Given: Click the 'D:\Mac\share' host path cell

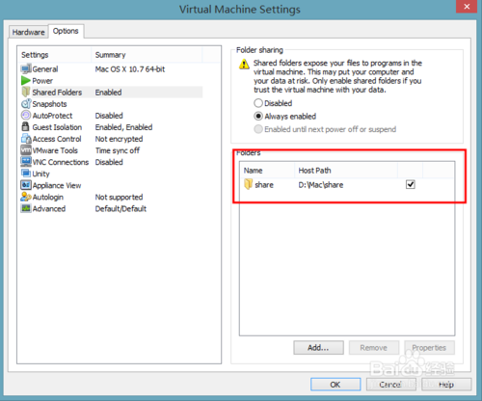Looking at the screenshot, I should [x=321, y=185].
